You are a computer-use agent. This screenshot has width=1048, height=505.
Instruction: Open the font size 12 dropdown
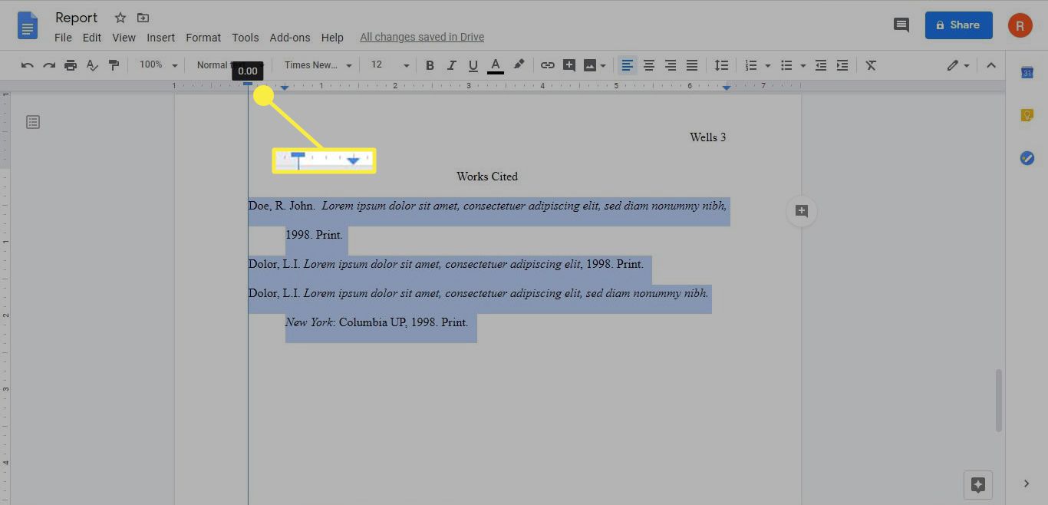pyautogui.click(x=390, y=65)
